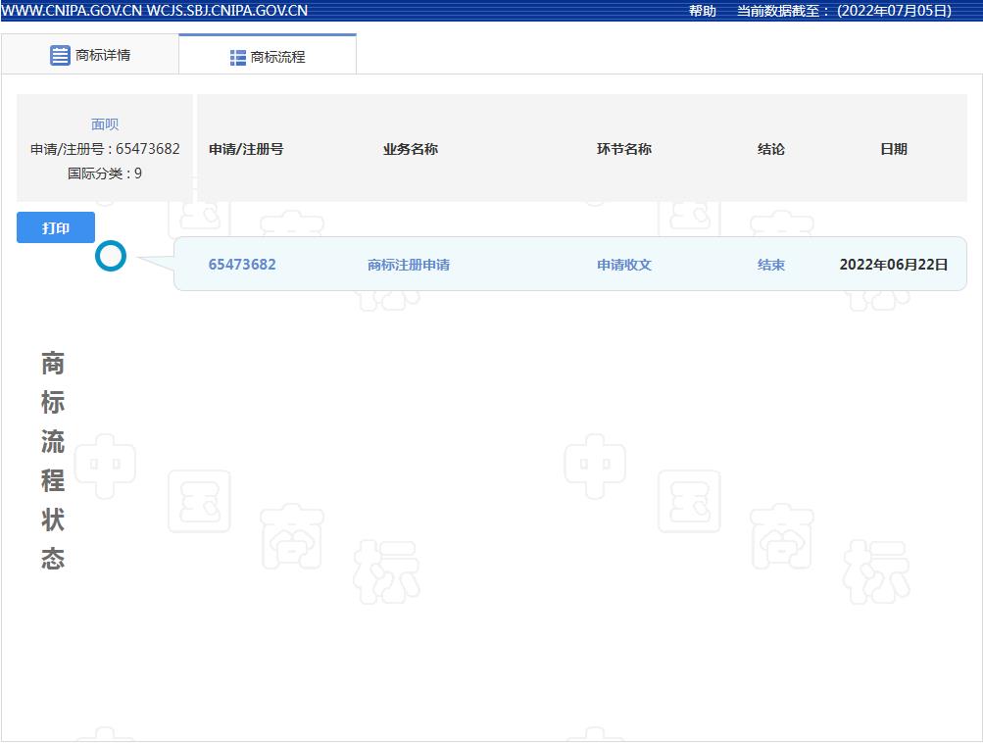983x743 pixels.
Task: Click the 业务名称 column header
Action: pos(411,149)
